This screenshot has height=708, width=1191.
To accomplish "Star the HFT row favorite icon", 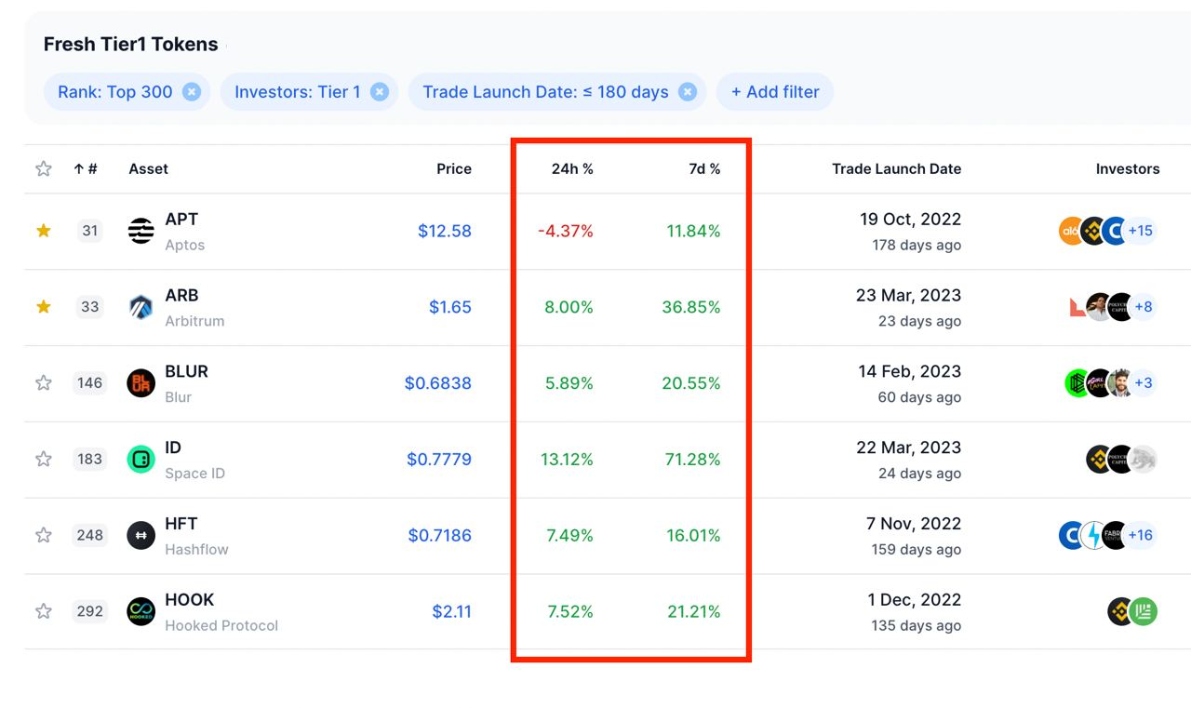I will click(43, 535).
